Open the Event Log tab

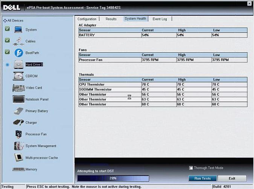point(160,19)
